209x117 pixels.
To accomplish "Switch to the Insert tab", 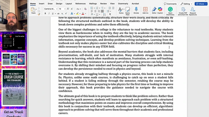I will tap(42, 4).
